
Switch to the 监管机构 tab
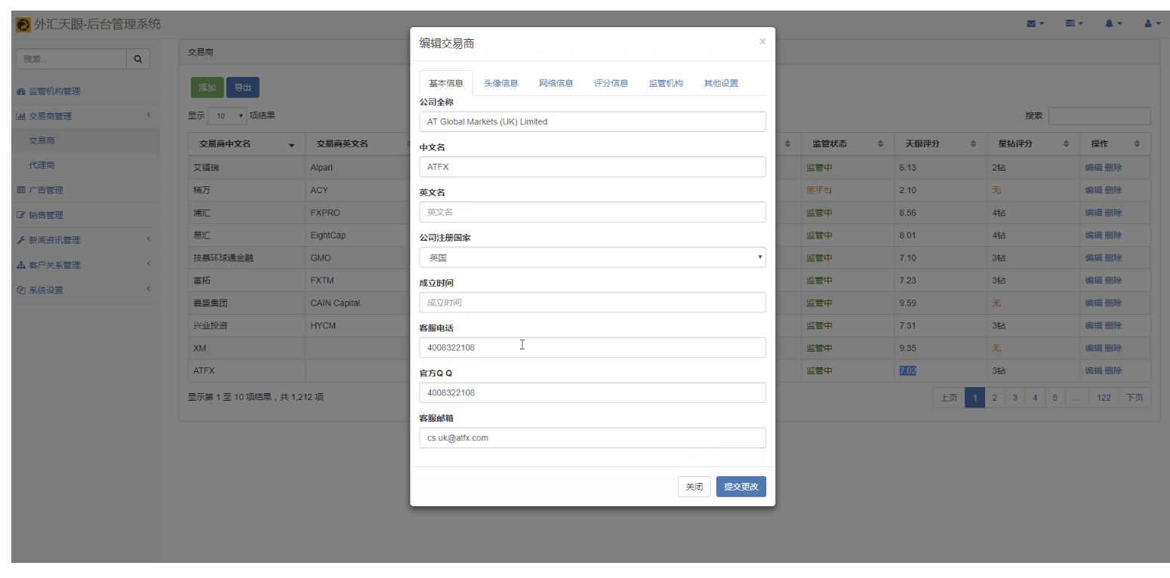point(665,83)
